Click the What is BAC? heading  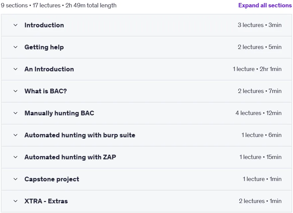coord(46,91)
